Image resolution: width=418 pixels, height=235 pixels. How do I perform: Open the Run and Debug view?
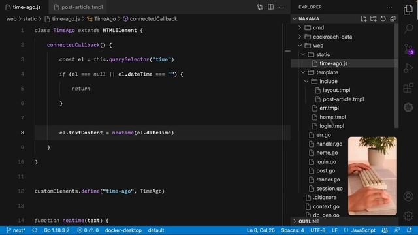point(408,68)
